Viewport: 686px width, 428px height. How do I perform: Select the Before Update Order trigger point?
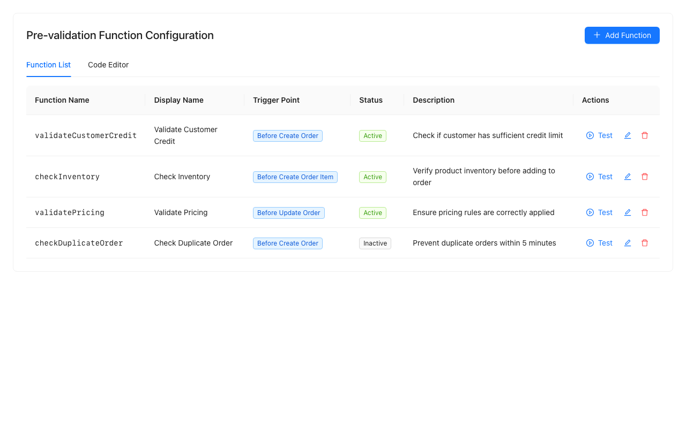(288, 212)
